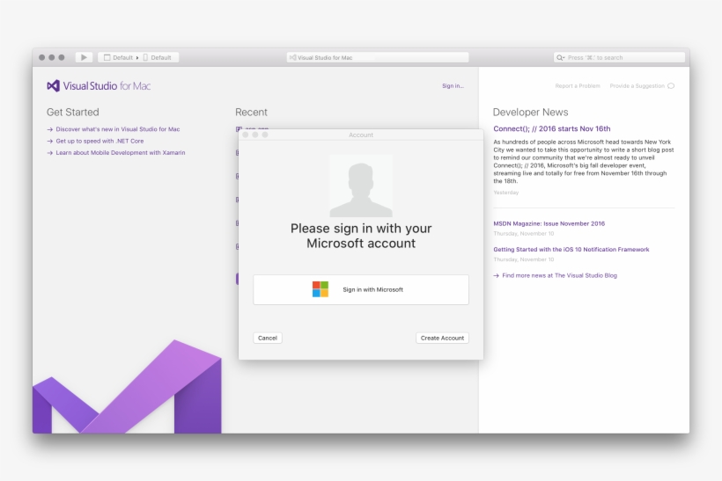Click the arrow icon before Discover what's new

(x=49, y=129)
